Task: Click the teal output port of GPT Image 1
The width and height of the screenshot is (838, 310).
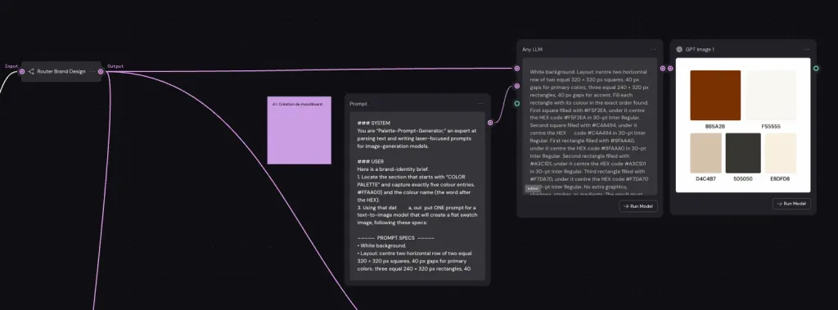Action: click(x=816, y=68)
